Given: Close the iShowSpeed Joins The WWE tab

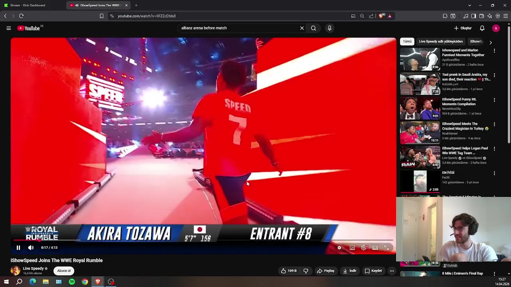Looking at the screenshot, I should click(126, 5).
